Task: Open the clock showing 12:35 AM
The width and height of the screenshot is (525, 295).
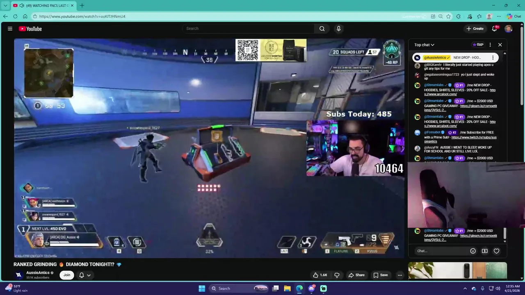Action: (x=512, y=288)
